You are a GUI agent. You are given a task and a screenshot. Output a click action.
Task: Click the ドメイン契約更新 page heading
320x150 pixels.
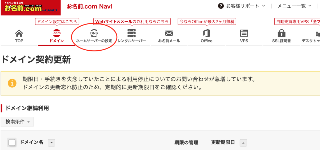click(x=36, y=60)
